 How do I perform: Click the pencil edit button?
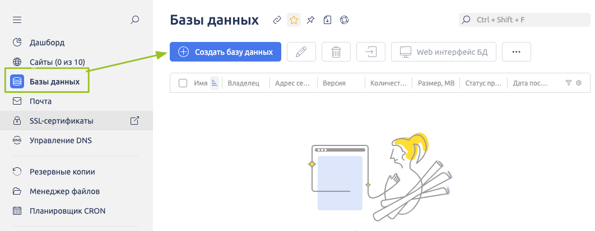pos(301,52)
